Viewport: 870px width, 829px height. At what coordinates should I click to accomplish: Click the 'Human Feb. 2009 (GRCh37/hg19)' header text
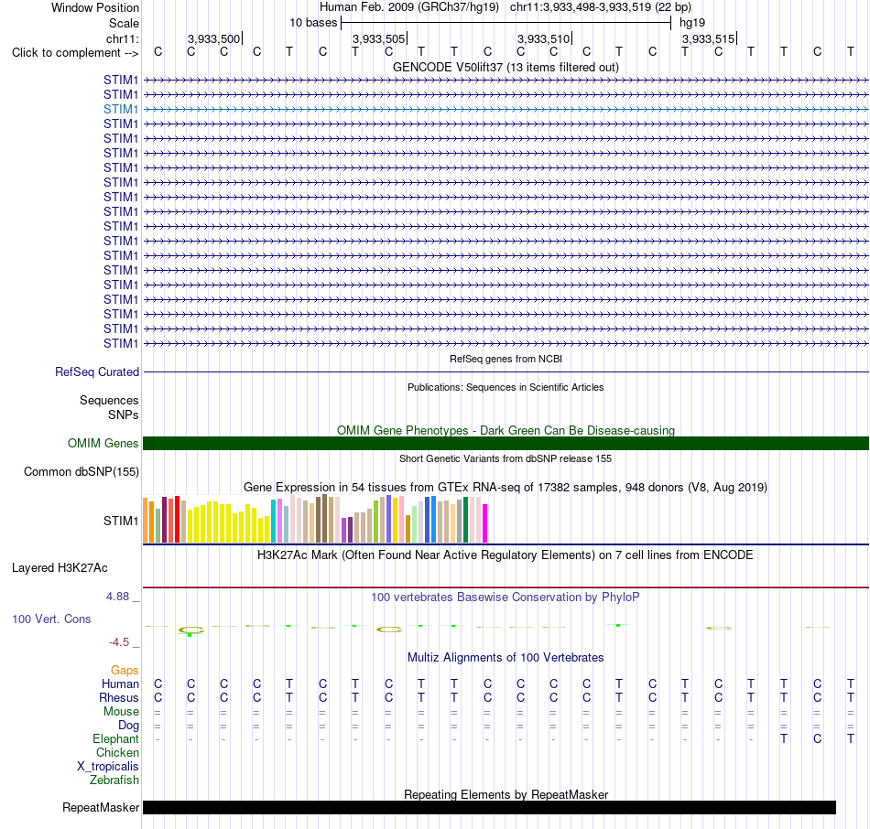point(409,7)
